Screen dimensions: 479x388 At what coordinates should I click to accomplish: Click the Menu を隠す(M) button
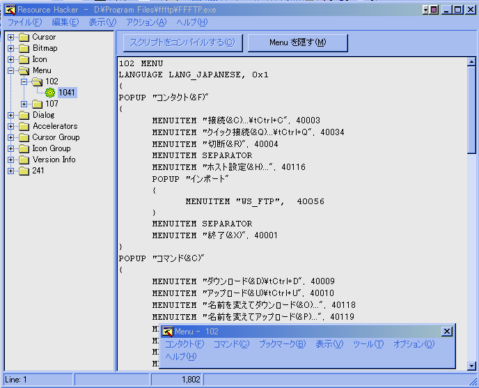[297, 42]
